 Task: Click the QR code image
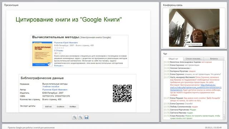click(x=122, y=93)
